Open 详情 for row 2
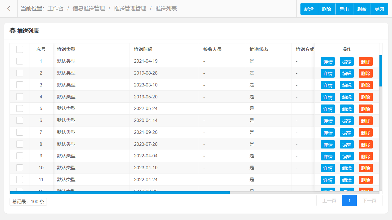The width and height of the screenshot is (392, 220). (328, 73)
